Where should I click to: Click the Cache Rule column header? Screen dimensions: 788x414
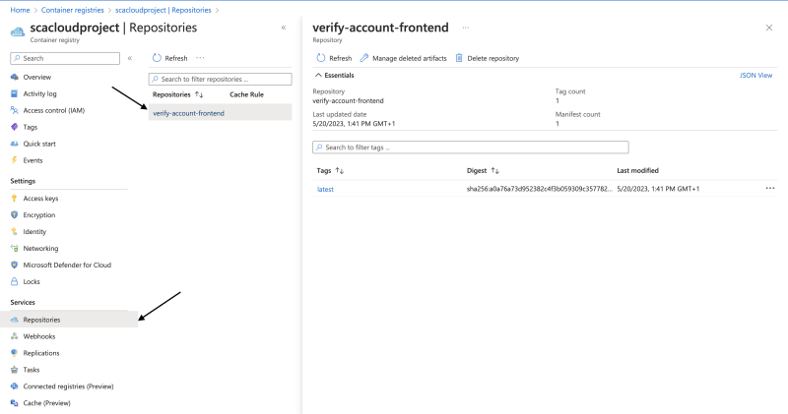tap(247, 94)
